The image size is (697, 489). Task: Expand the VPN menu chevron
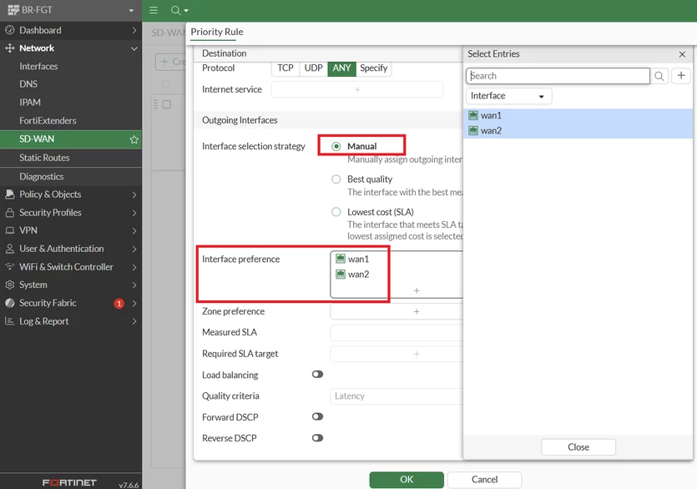coord(134,230)
